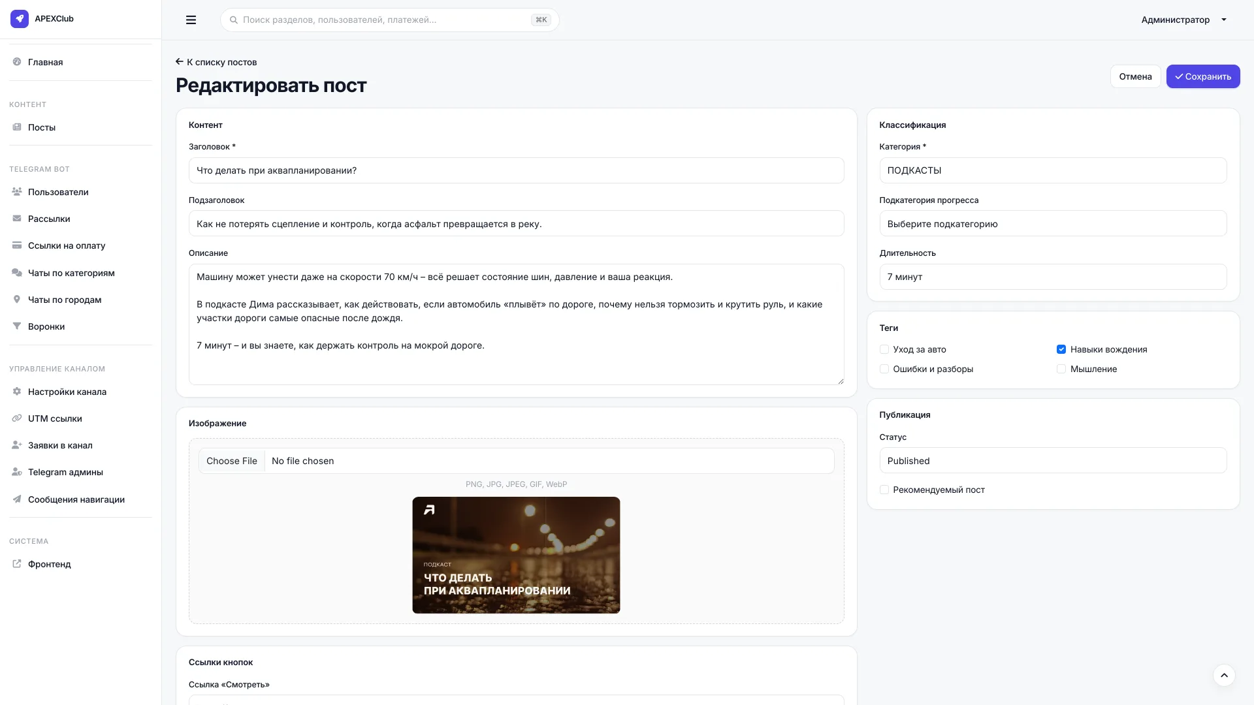This screenshot has height=705, width=1254.
Task: Click the APEXClub rocket logo icon
Action: pos(20,19)
